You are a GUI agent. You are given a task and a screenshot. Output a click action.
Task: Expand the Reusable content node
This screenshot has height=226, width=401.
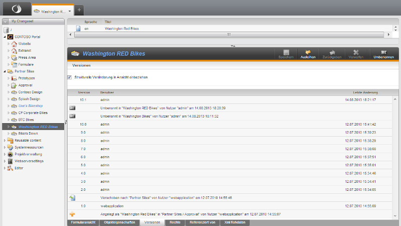[5, 141]
